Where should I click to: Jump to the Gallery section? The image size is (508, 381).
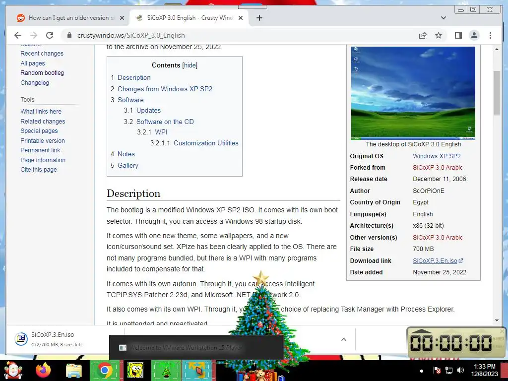pos(127,166)
